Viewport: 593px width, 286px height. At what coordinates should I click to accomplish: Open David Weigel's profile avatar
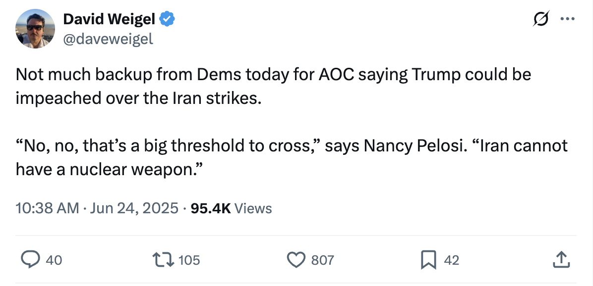click(35, 28)
